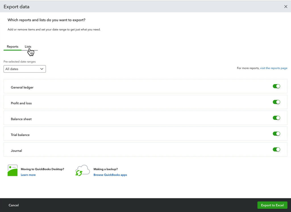
Task: Open the All dates date range dropdown
Action: click(x=24, y=69)
